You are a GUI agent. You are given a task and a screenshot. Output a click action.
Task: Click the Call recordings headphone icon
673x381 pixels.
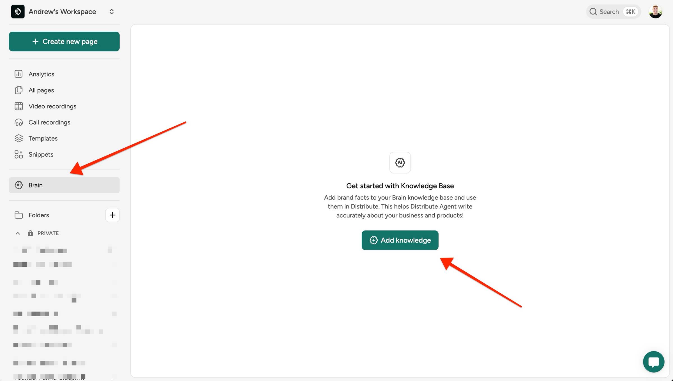pyautogui.click(x=19, y=122)
